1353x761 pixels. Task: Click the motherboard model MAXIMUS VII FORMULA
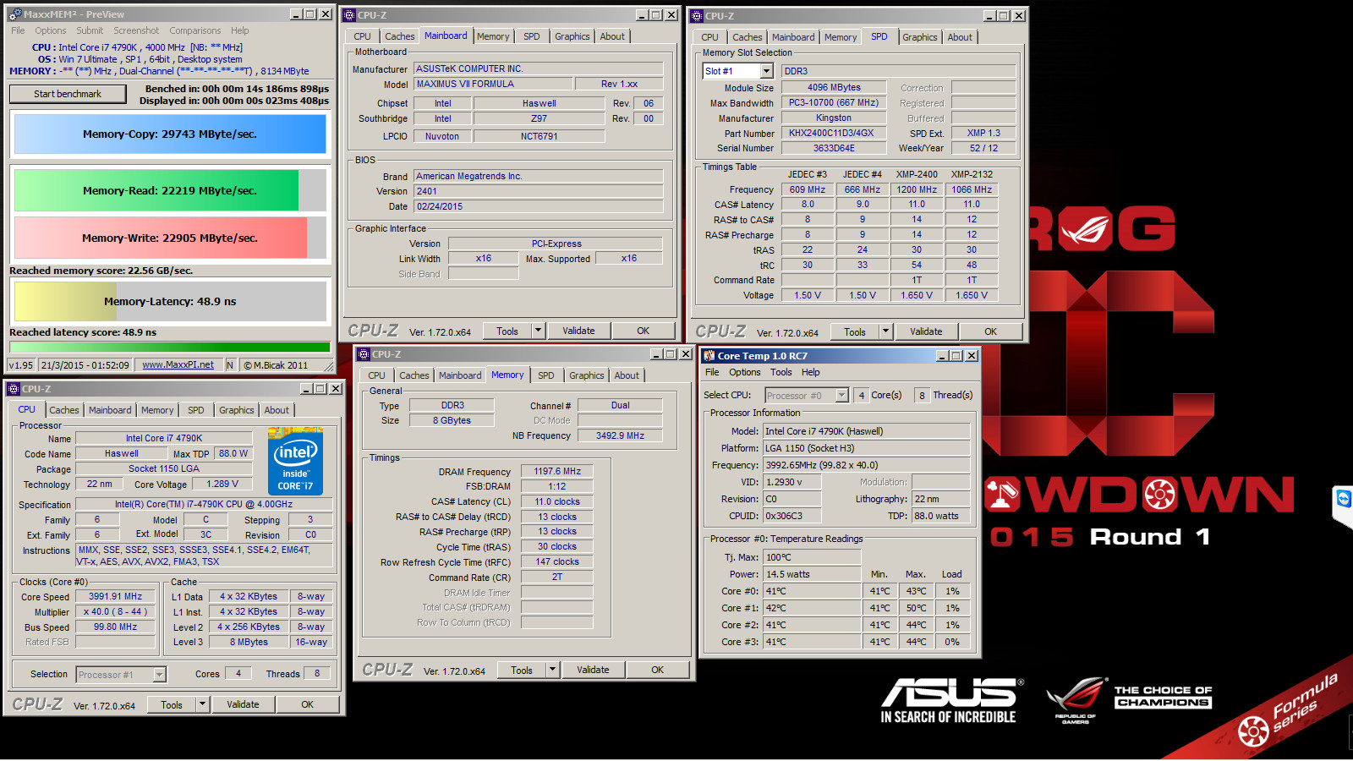(x=493, y=84)
